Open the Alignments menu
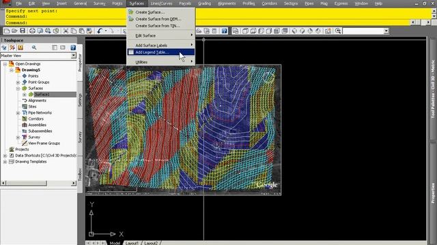Viewport: 437px width, 245px height. [226, 3]
